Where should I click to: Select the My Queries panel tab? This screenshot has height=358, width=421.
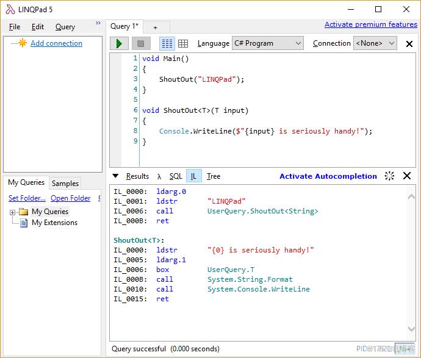(26, 182)
